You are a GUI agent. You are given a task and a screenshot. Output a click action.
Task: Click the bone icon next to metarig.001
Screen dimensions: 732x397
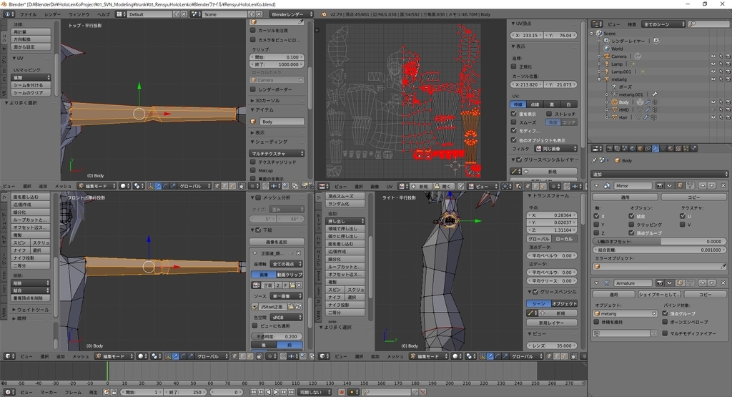[655, 94]
